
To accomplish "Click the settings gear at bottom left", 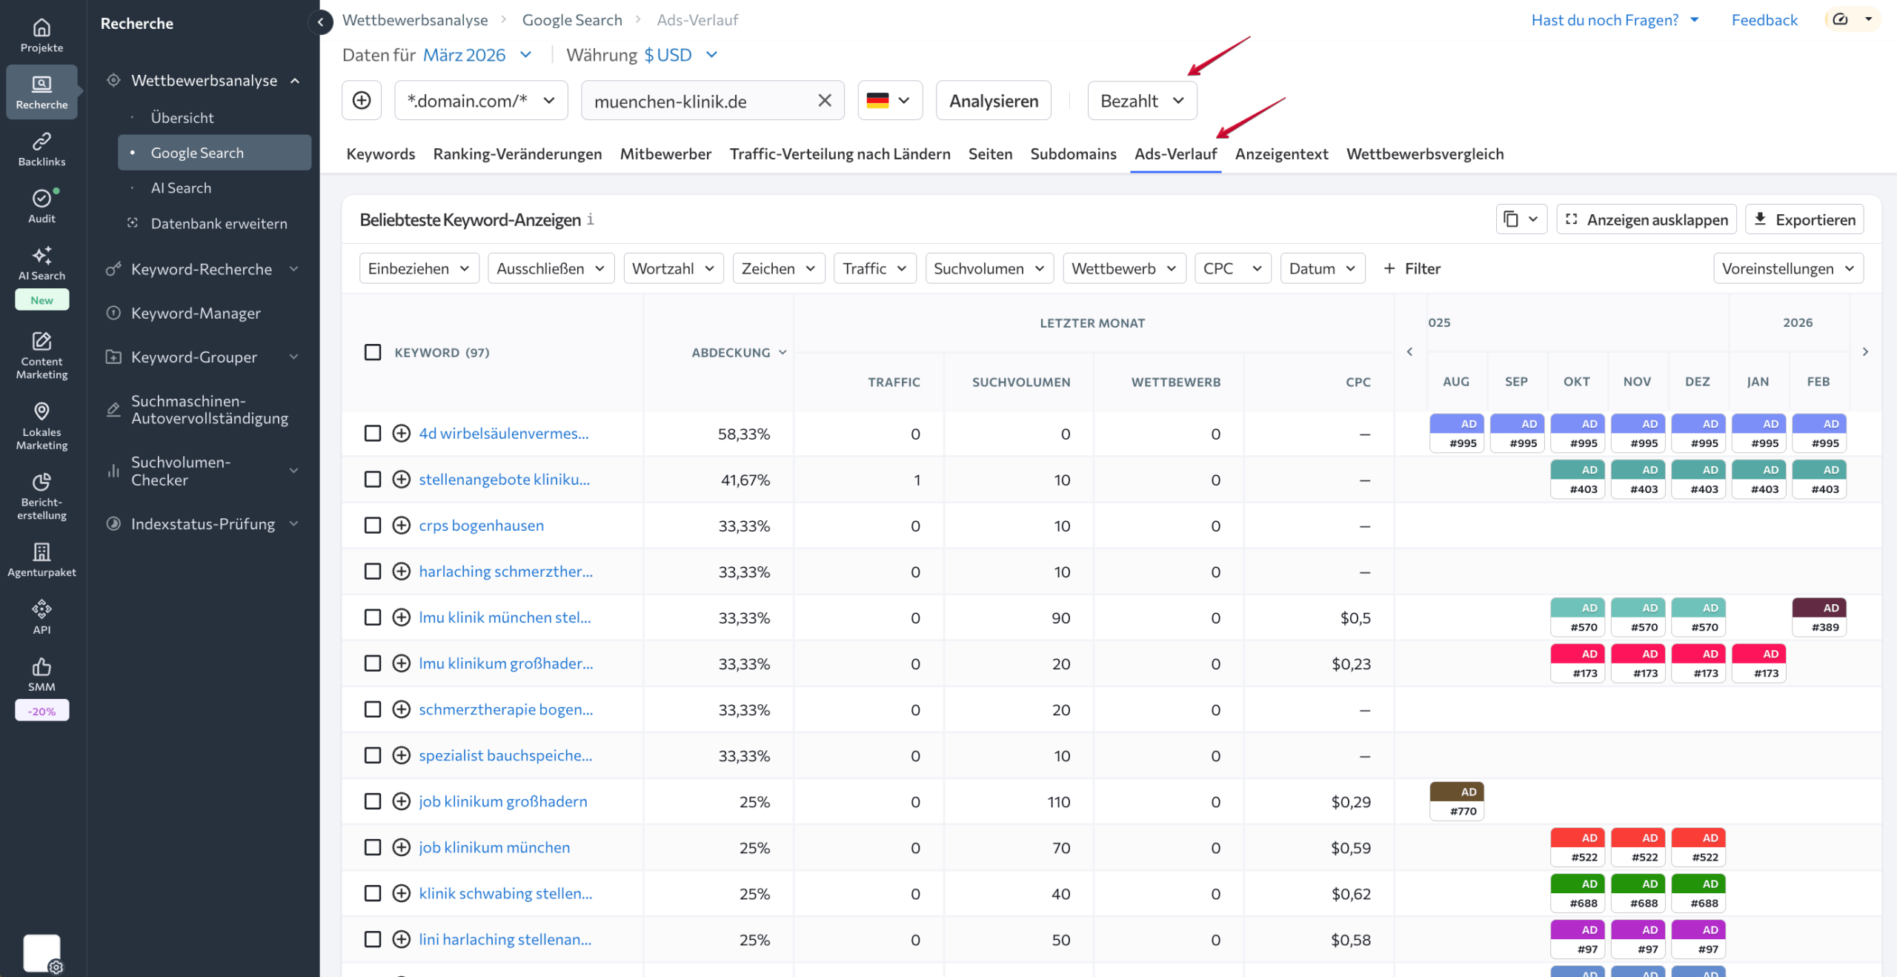I will 57,967.
